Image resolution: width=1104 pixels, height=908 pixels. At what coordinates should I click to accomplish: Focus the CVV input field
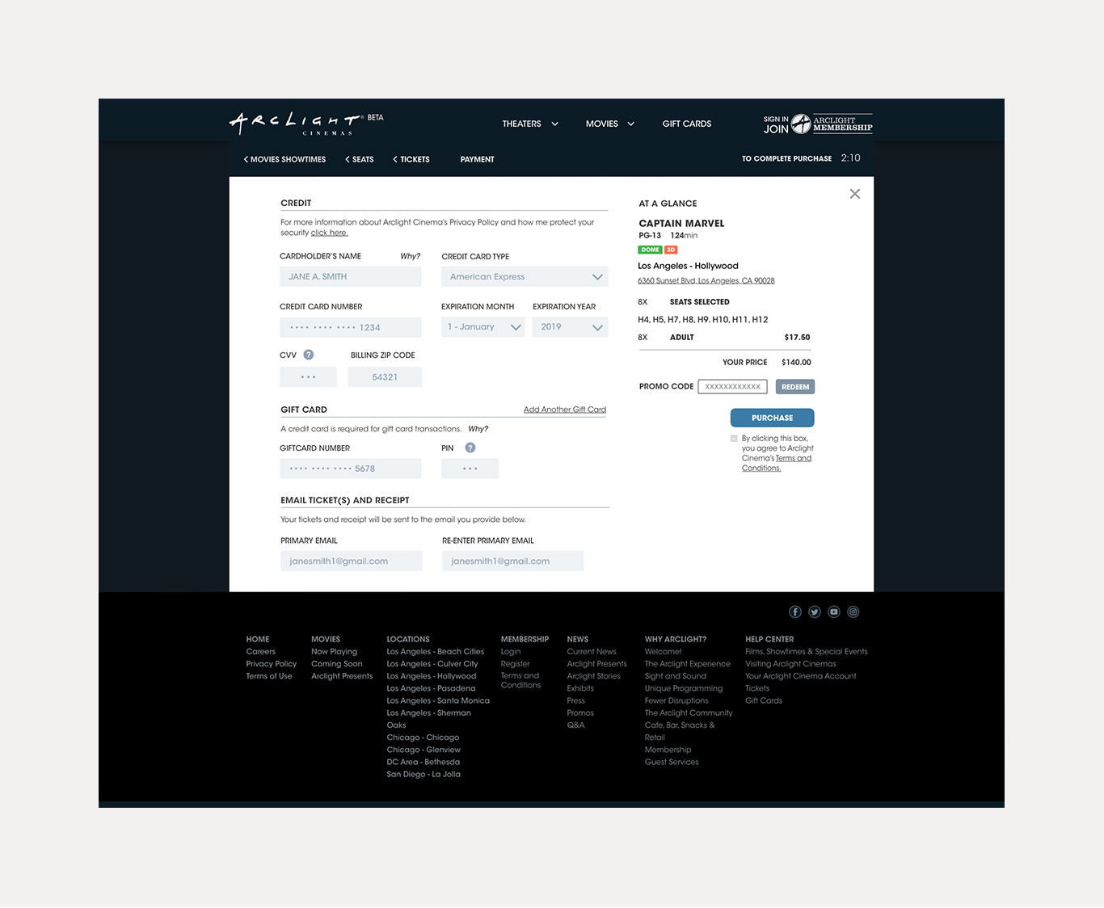[309, 376]
